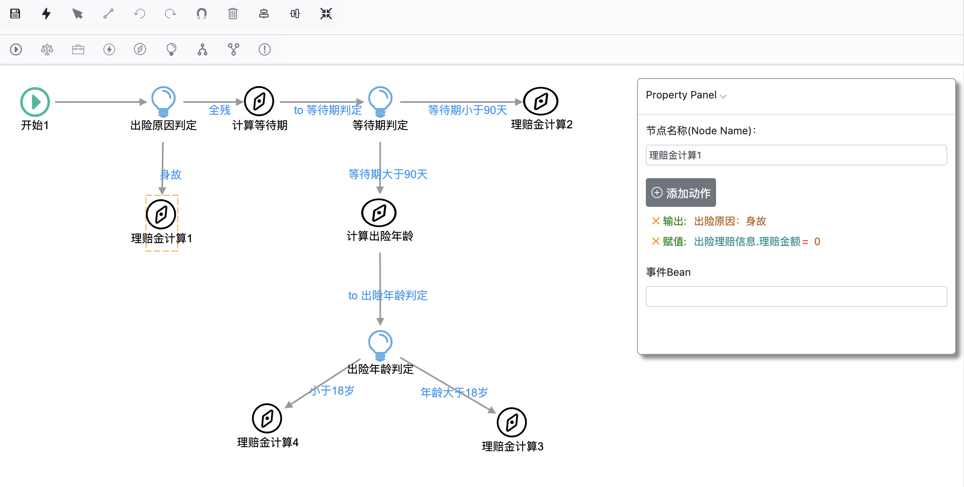Collapse the Property Panel chevron

pyautogui.click(x=723, y=96)
